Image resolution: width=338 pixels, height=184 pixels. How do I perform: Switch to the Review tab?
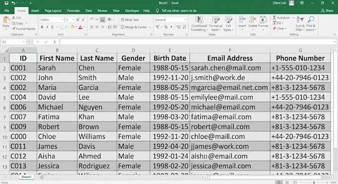tap(102, 10)
